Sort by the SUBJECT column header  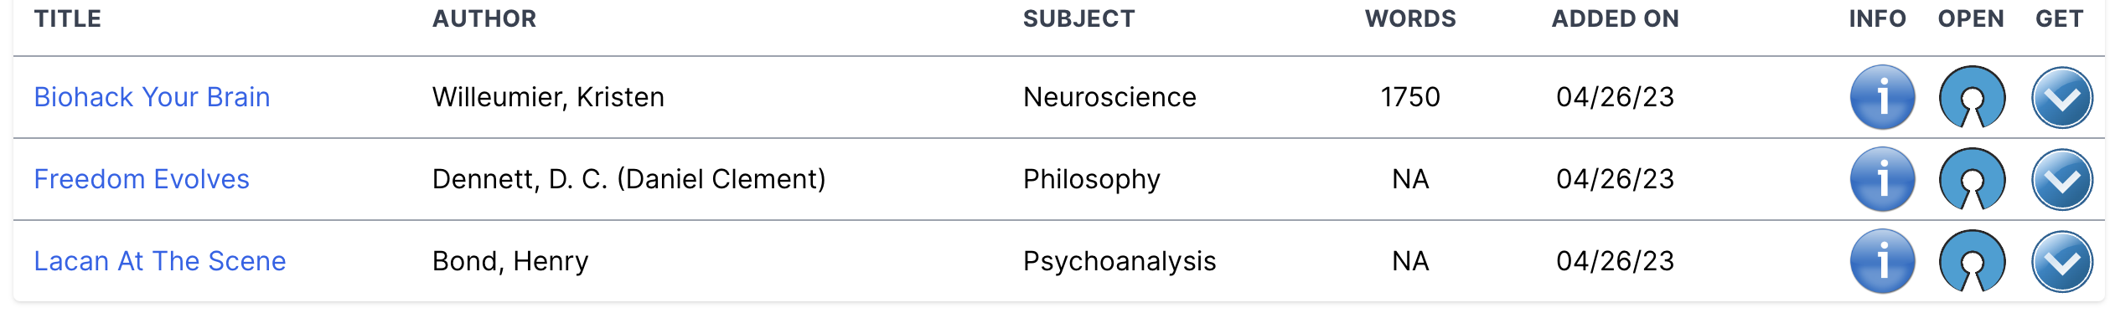(1079, 18)
